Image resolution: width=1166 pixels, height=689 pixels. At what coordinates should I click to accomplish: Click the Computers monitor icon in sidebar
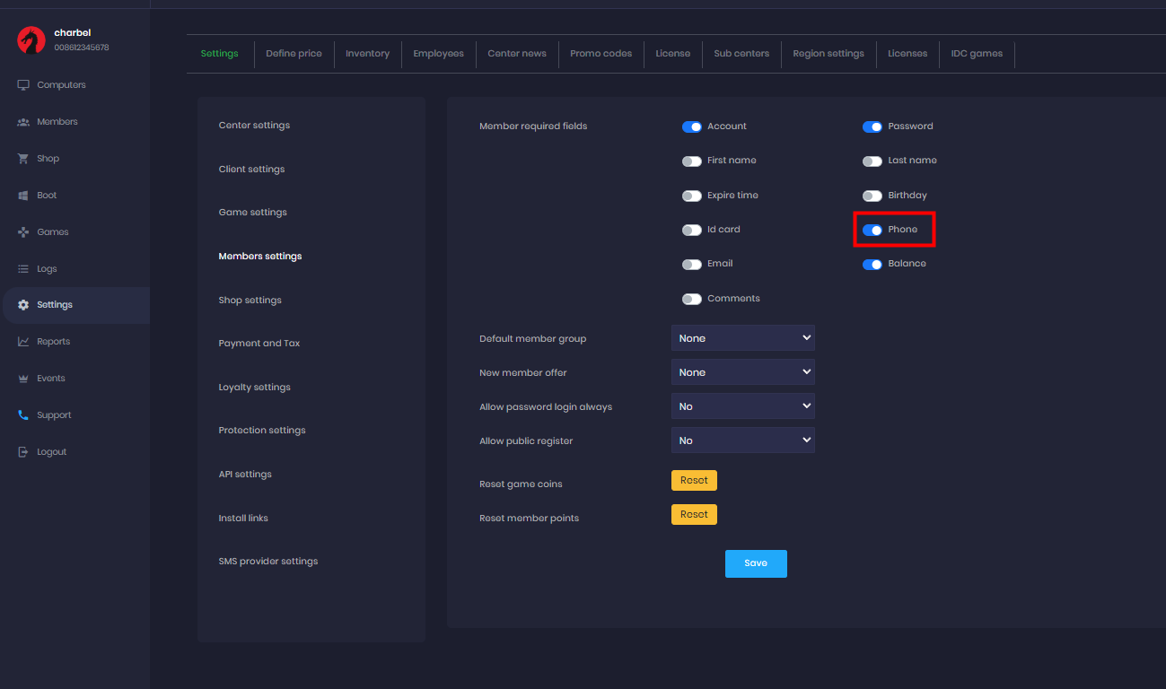(23, 85)
